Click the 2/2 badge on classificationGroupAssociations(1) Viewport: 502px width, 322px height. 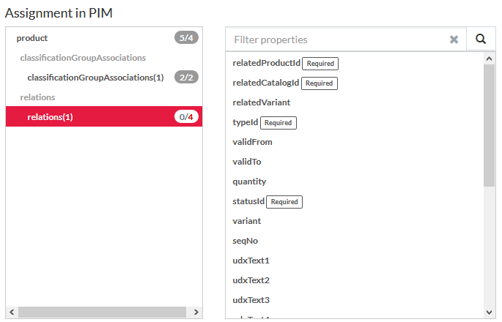click(186, 77)
